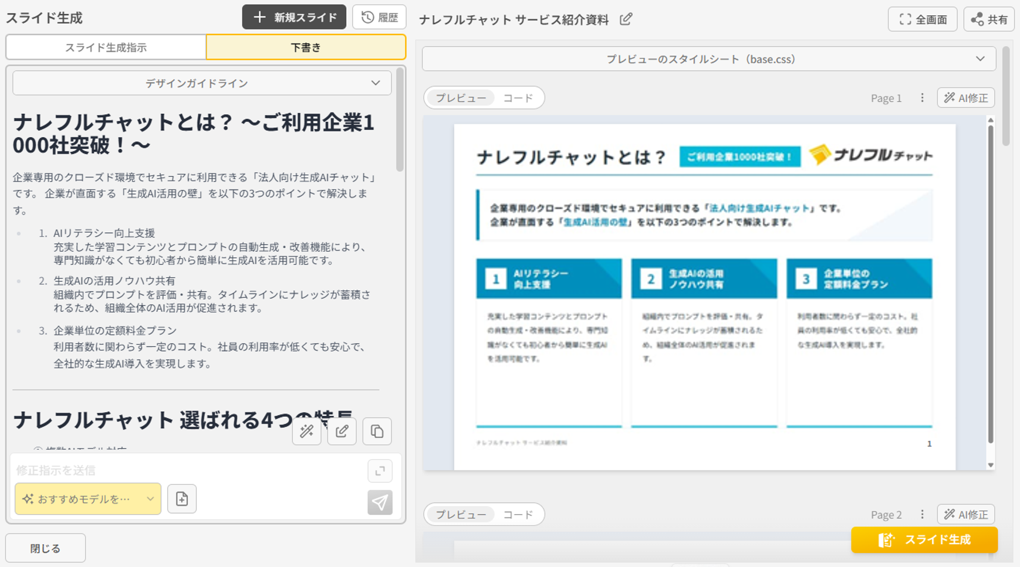Open the 履歴 history button
This screenshot has width=1020, height=567.
click(379, 18)
